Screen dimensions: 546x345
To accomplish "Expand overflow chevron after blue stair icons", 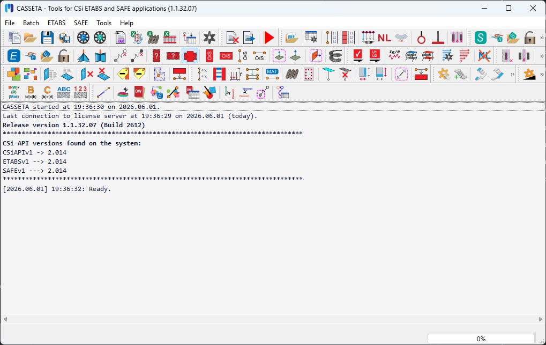I will tap(512, 74).
